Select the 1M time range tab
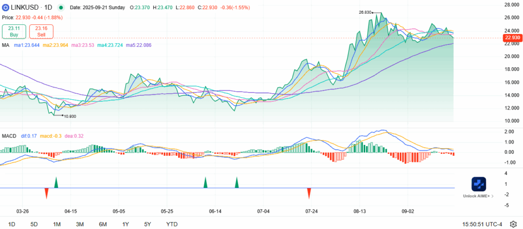Viewport: 523px width, 229px height. coord(57,224)
